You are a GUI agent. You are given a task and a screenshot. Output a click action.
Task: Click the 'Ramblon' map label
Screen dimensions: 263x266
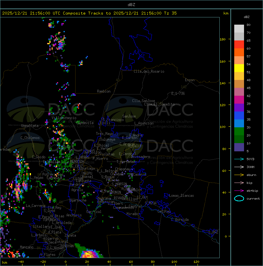104,91
